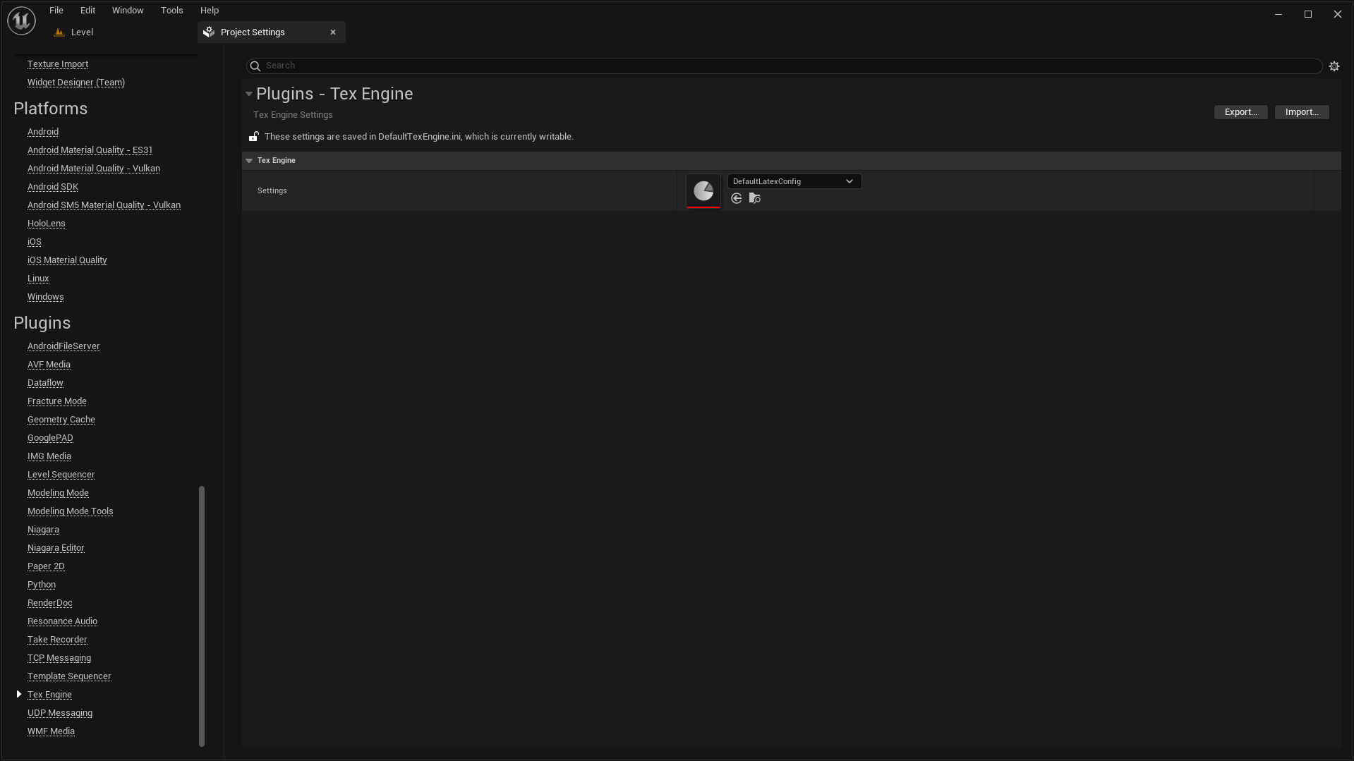
Task: Open WMF Media plugin settings
Action: click(x=51, y=731)
